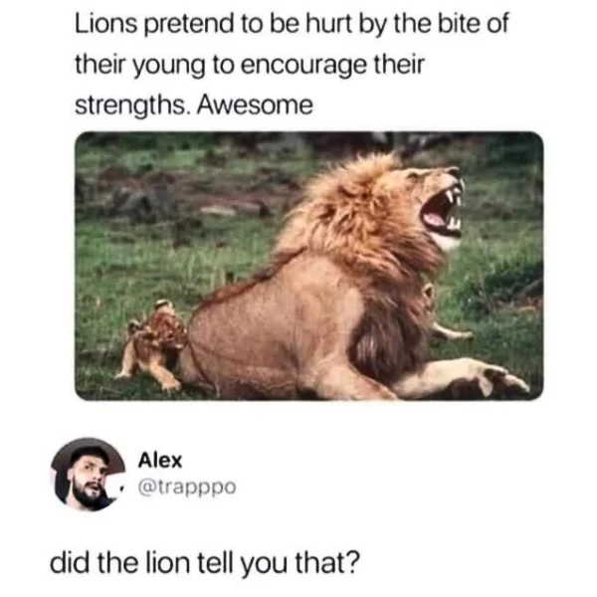Select the word 'lion' in the reply
The width and height of the screenshot is (597, 597).
pyautogui.click(x=168, y=563)
